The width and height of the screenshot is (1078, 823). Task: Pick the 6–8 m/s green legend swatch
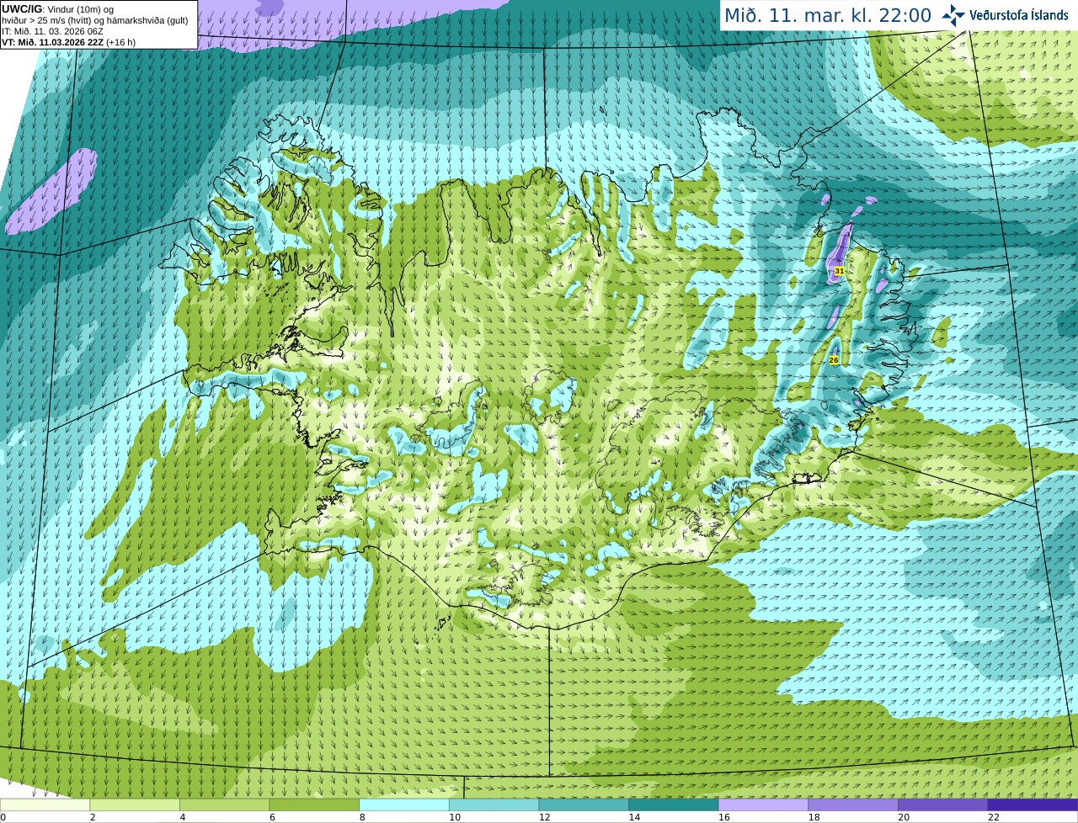(314, 804)
